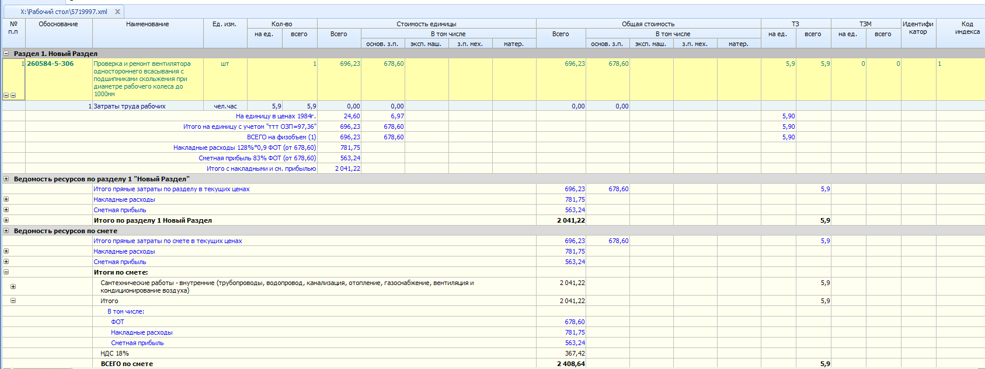Image resolution: width=985 pixels, height=369 pixels.
Task: Click the leftmost minus icon in position 1
Action: (x=6, y=95)
